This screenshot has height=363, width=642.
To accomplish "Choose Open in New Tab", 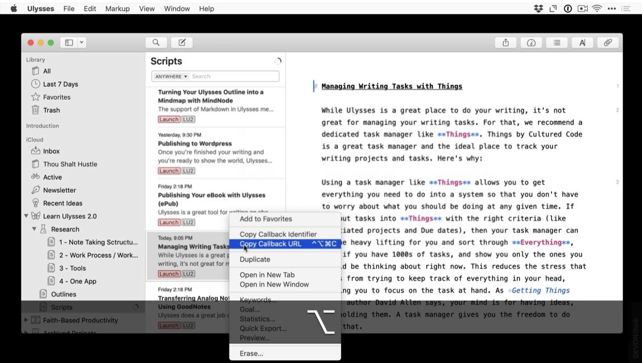I will [267, 275].
